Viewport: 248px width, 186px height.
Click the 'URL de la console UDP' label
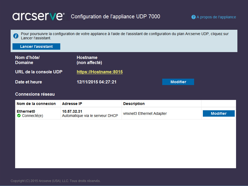[39, 72]
